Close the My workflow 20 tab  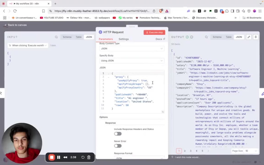[49, 3]
